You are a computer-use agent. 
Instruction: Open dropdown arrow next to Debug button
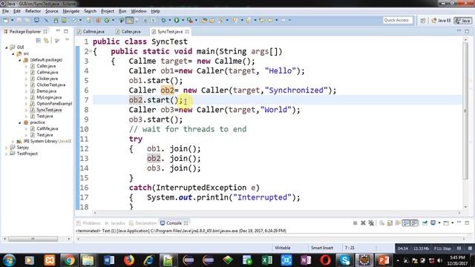[170, 20]
